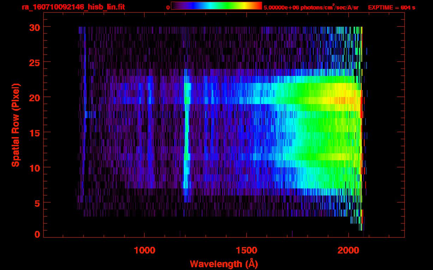433x270 pixels.
Task: Click the filename title ra_160710092146_hisb_lin.fit
Action: pos(73,7)
